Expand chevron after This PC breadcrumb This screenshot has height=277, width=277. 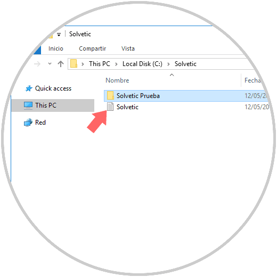pos(116,64)
